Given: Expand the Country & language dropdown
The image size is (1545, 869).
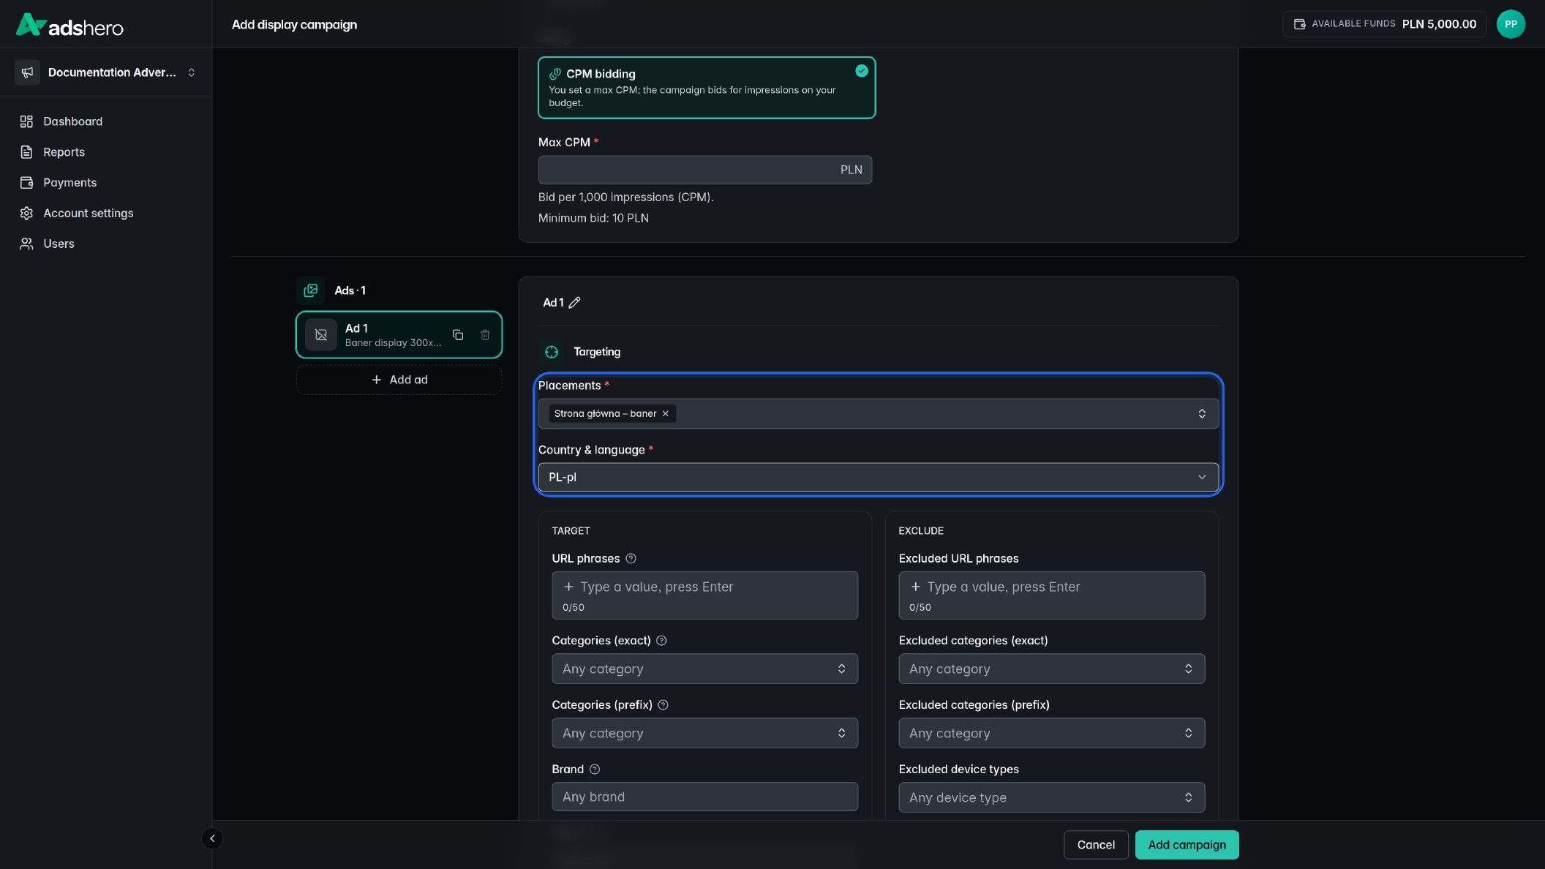Looking at the screenshot, I should click(x=878, y=477).
